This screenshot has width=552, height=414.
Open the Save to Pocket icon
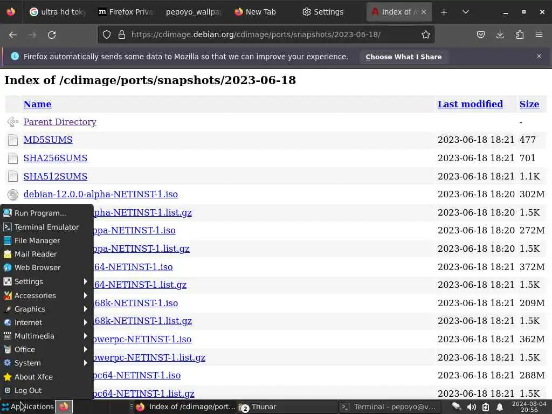click(x=480, y=34)
